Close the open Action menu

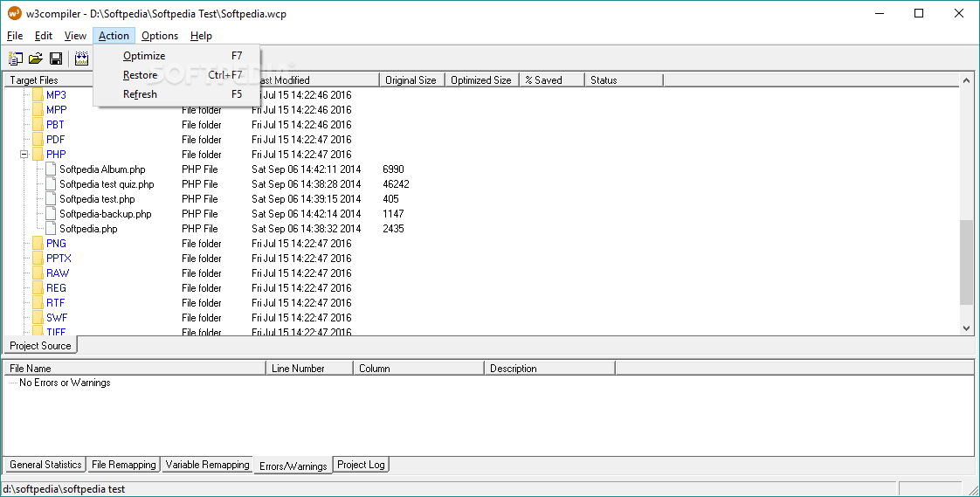tap(114, 36)
